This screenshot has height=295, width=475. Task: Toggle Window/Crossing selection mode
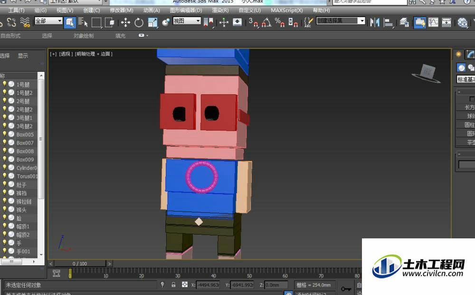coord(109,22)
